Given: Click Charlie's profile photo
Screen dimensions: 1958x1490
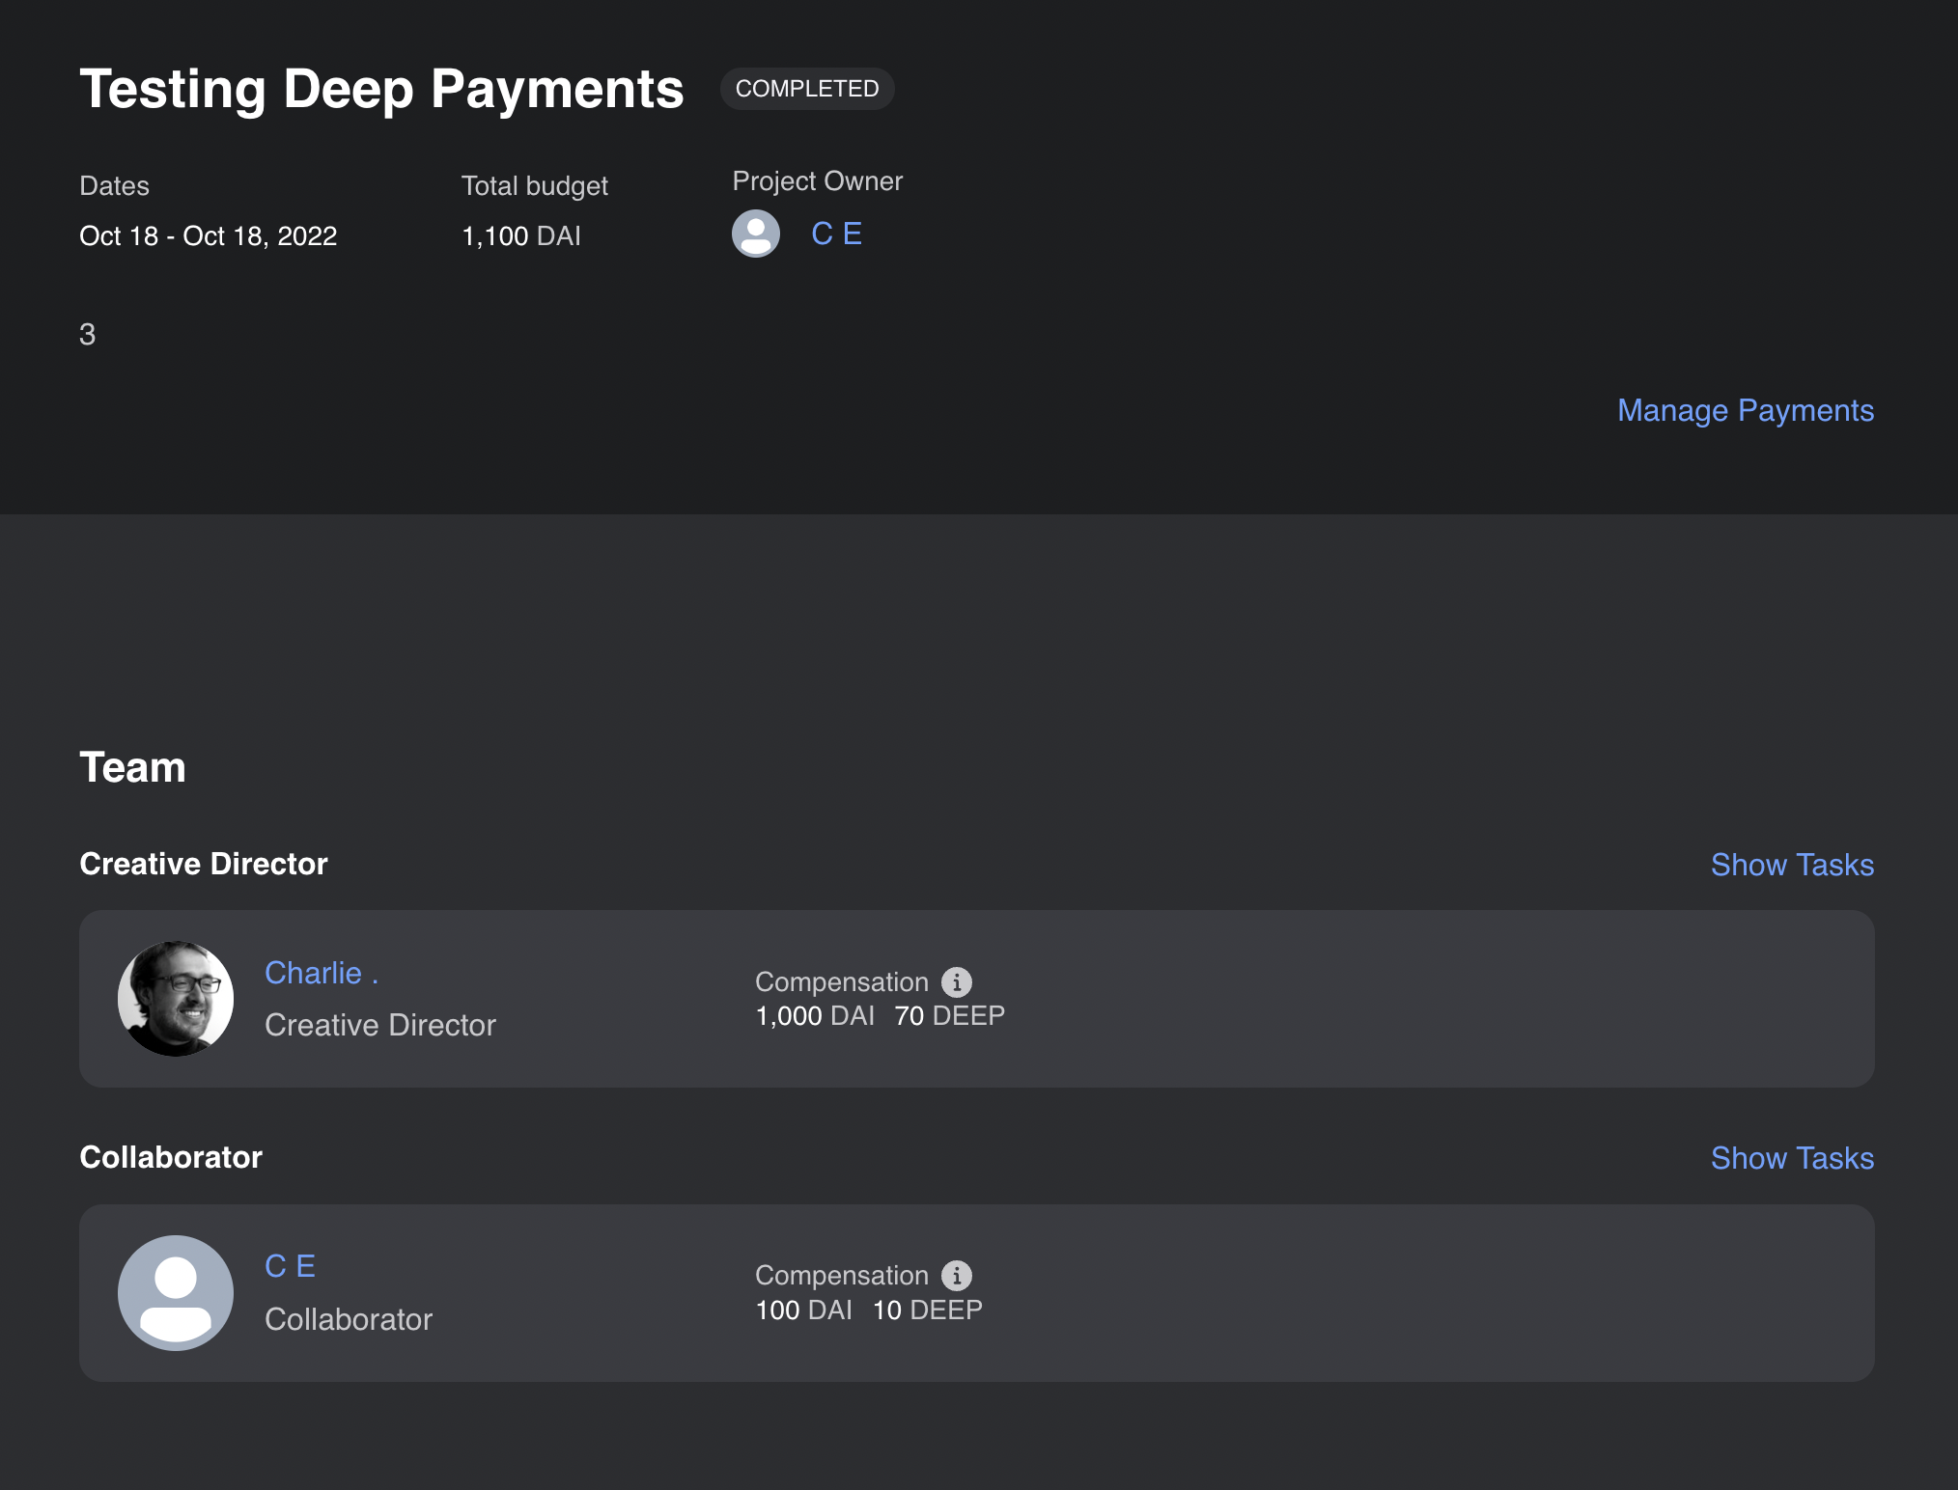Looking at the screenshot, I should pos(176,999).
